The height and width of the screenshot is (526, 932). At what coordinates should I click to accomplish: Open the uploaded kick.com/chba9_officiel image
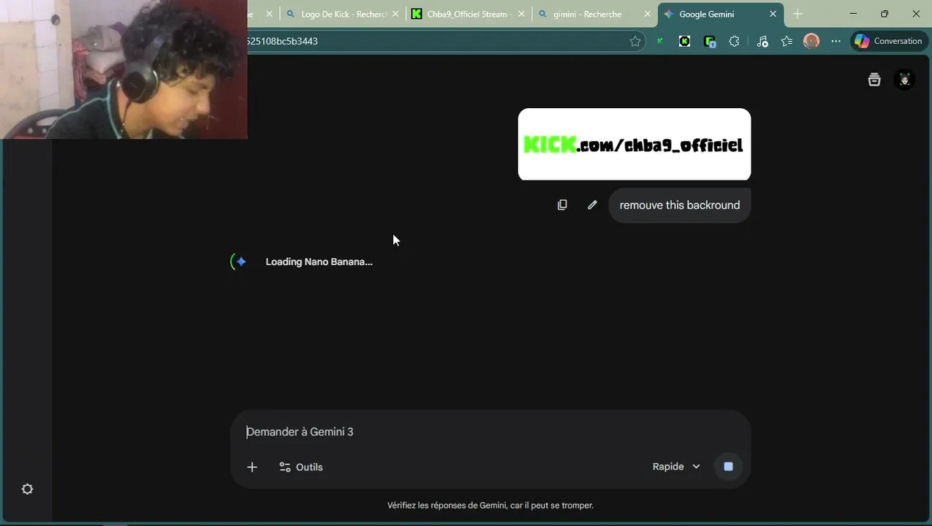(x=634, y=145)
